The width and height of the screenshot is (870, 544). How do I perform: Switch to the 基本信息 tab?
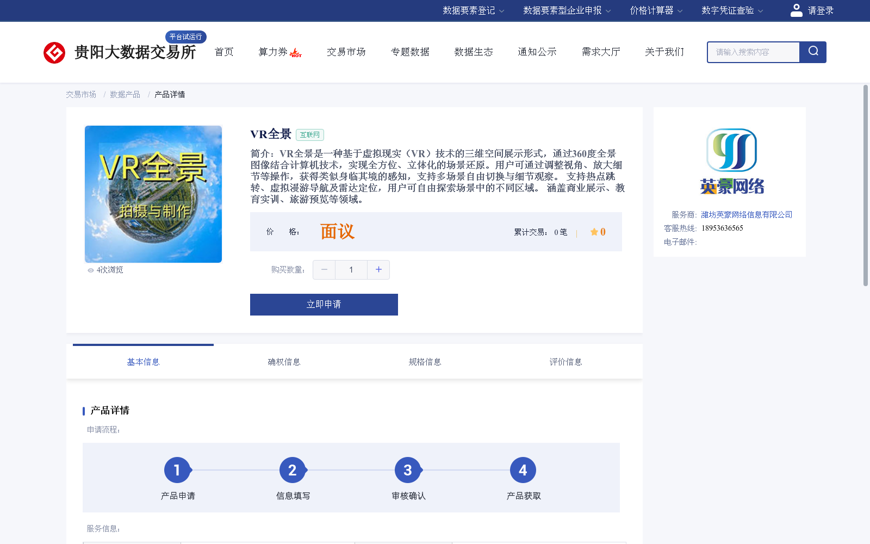coord(143,362)
